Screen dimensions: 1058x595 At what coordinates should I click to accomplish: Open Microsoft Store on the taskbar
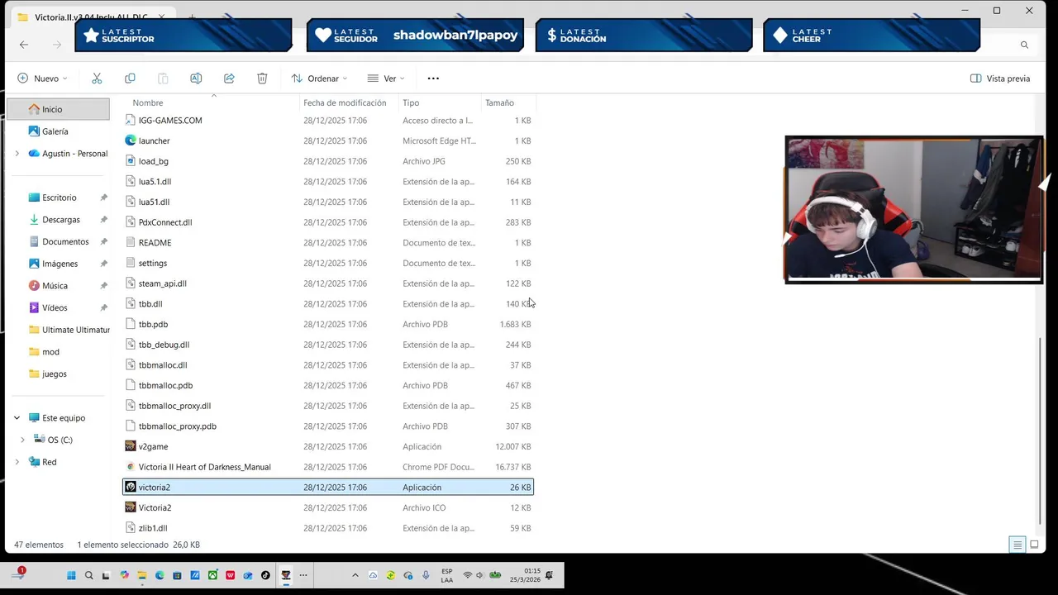point(178,575)
